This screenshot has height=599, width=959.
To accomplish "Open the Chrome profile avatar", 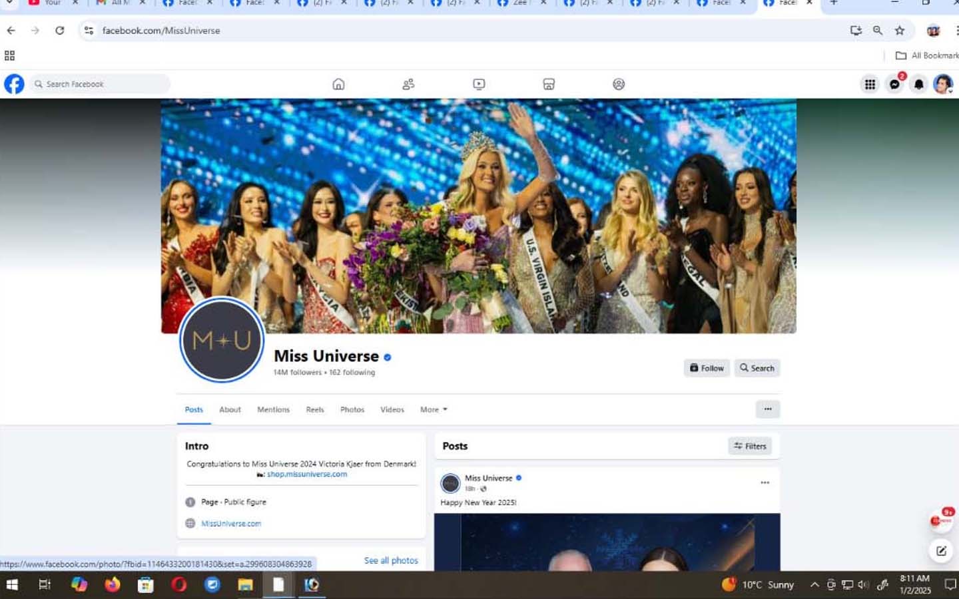I will click(x=933, y=31).
